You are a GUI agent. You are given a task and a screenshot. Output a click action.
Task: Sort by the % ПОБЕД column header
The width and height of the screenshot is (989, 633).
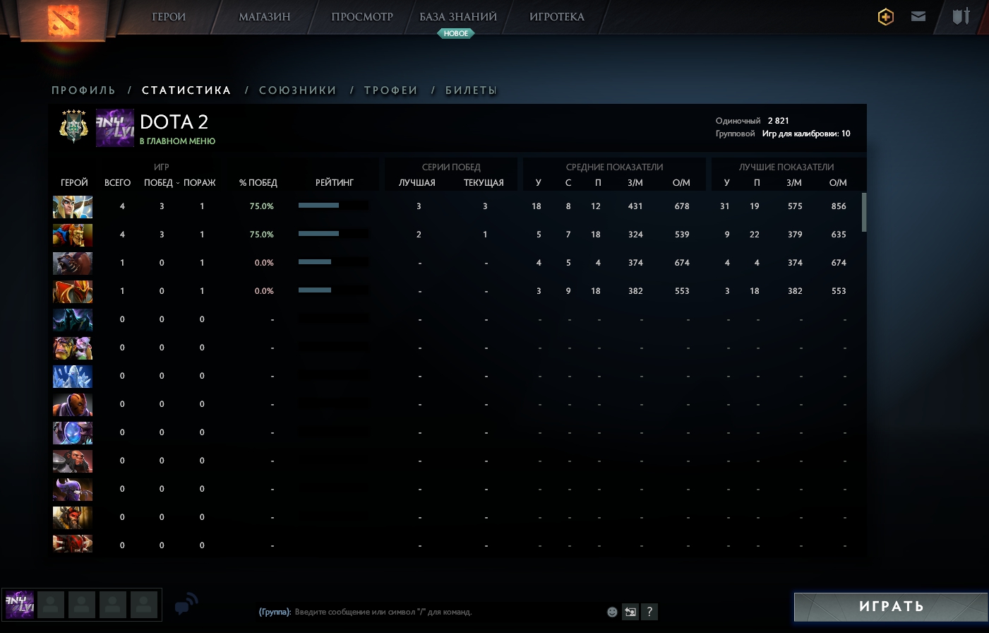[x=258, y=183]
